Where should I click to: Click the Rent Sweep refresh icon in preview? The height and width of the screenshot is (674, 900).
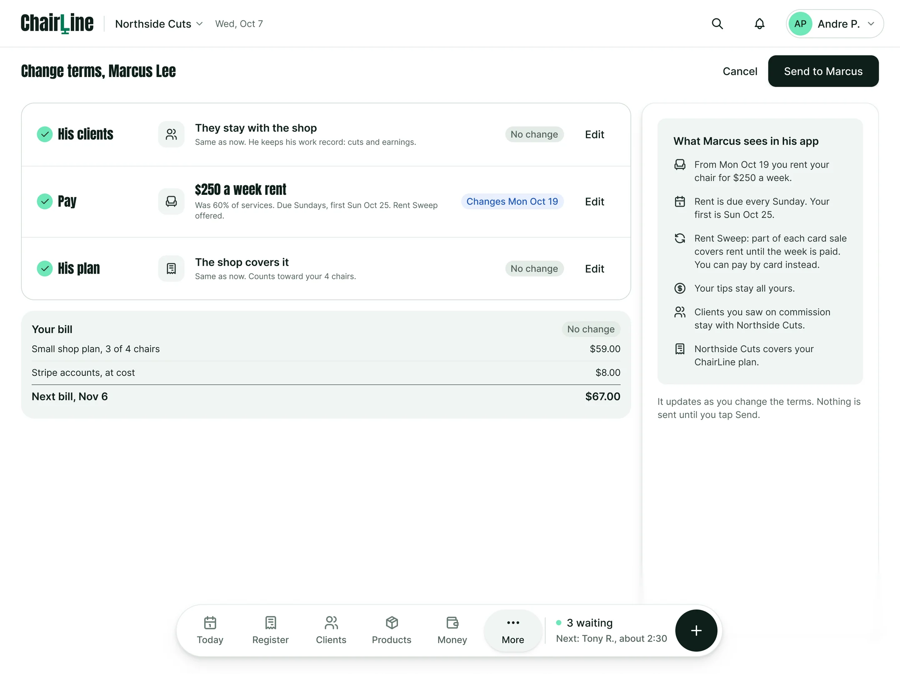pyautogui.click(x=680, y=238)
